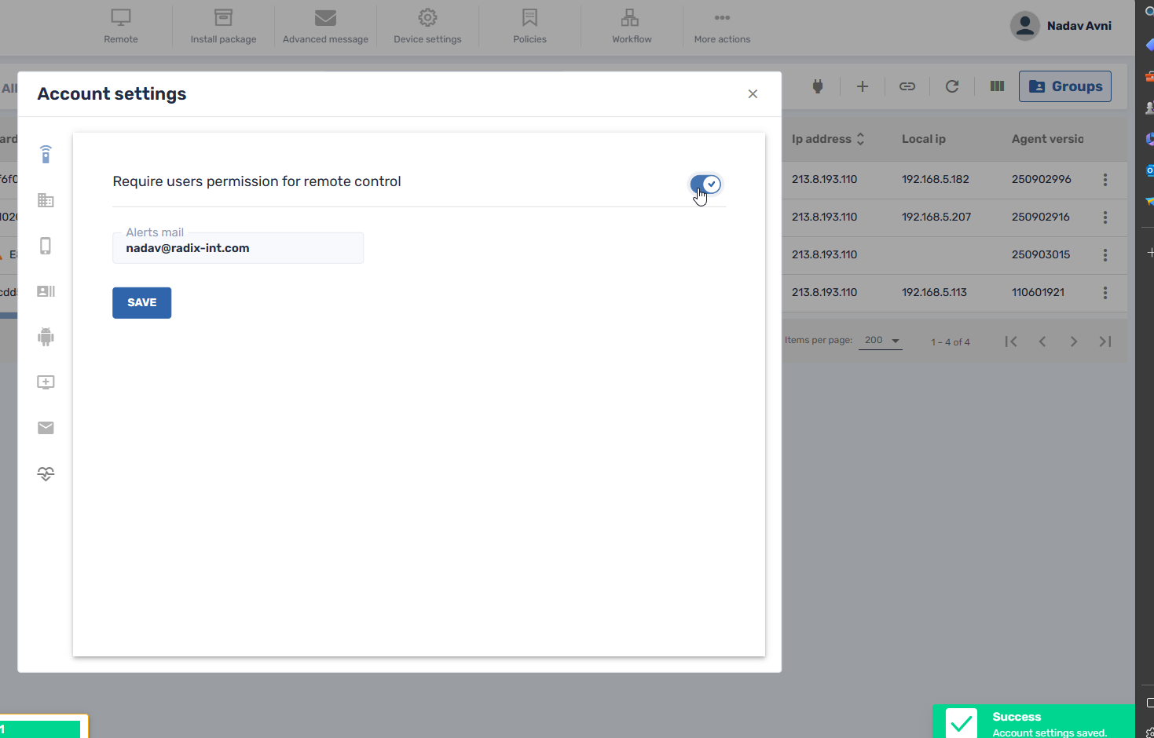1154x738 pixels.
Task: Click the SAVE button
Action: coord(141,302)
